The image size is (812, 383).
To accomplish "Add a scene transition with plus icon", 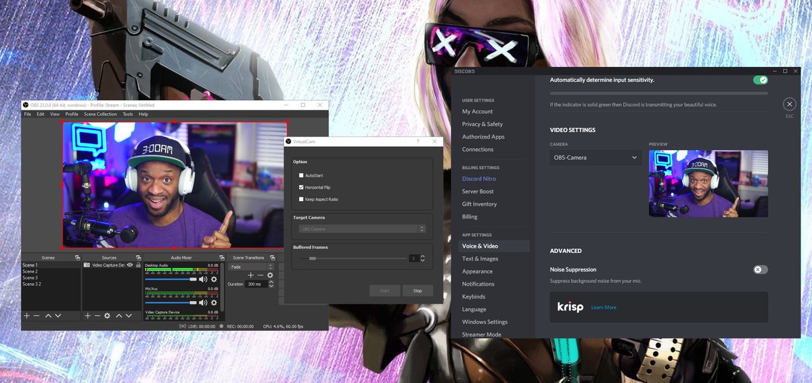I will [x=250, y=275].
